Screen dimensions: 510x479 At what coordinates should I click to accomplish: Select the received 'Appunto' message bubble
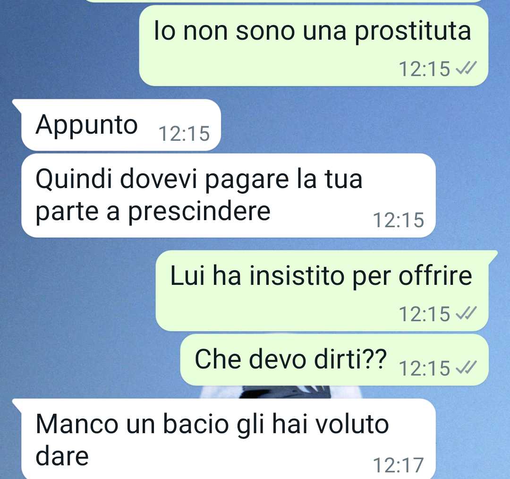click(x=121, y=125)
